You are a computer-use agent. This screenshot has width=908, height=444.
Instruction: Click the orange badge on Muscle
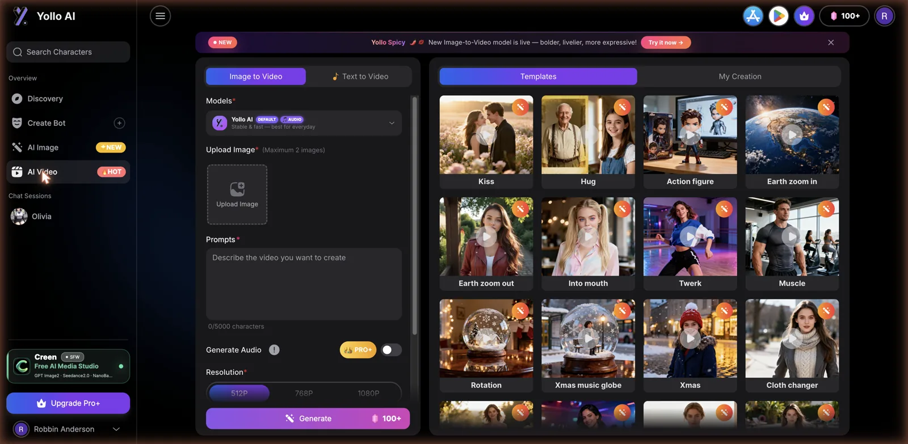[x=826, y=209]
